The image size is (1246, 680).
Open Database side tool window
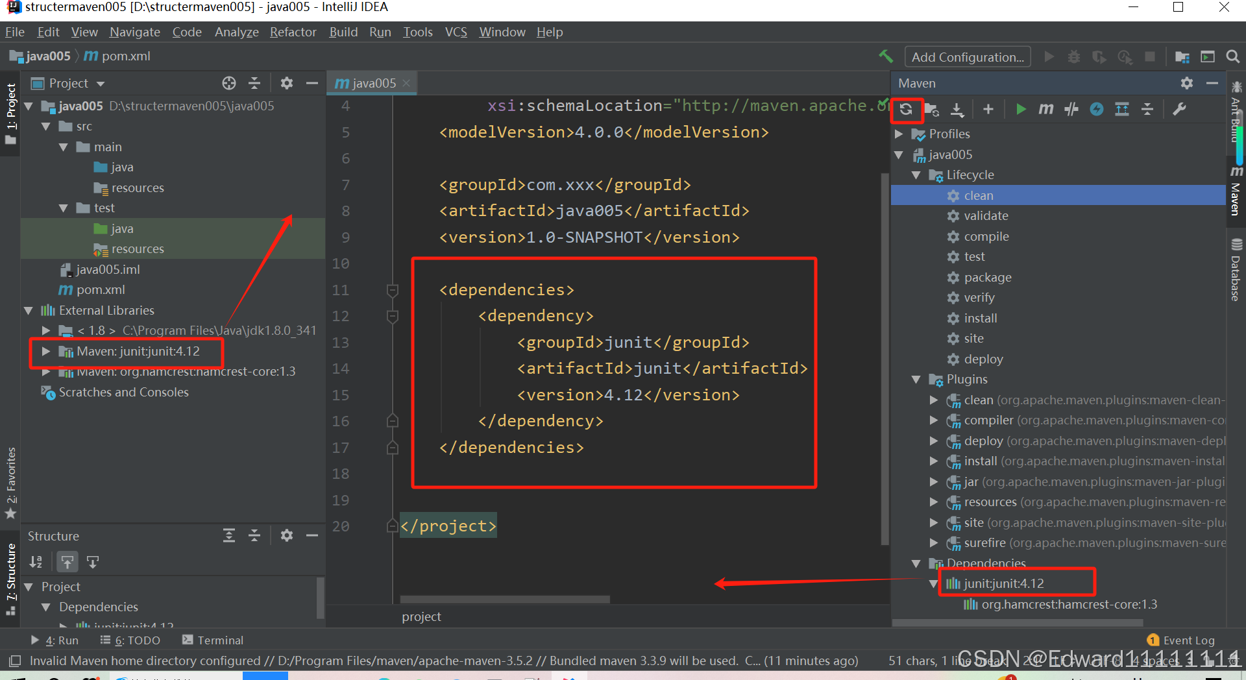[x=1236, y=270]
